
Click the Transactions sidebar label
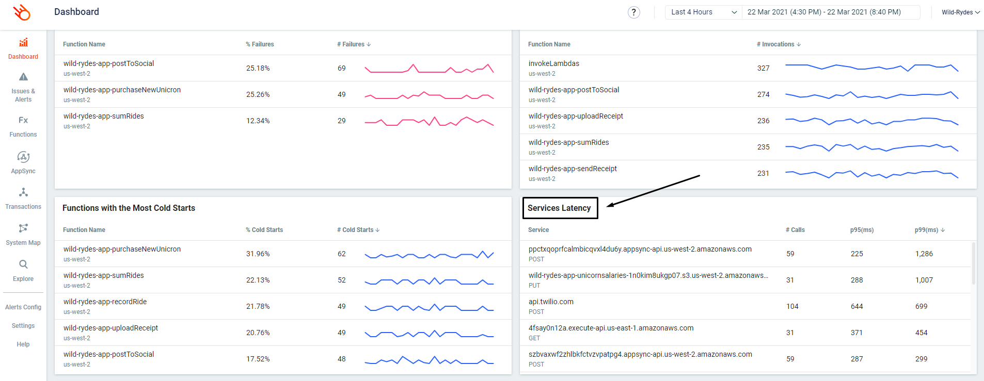[x=23, y=207]
